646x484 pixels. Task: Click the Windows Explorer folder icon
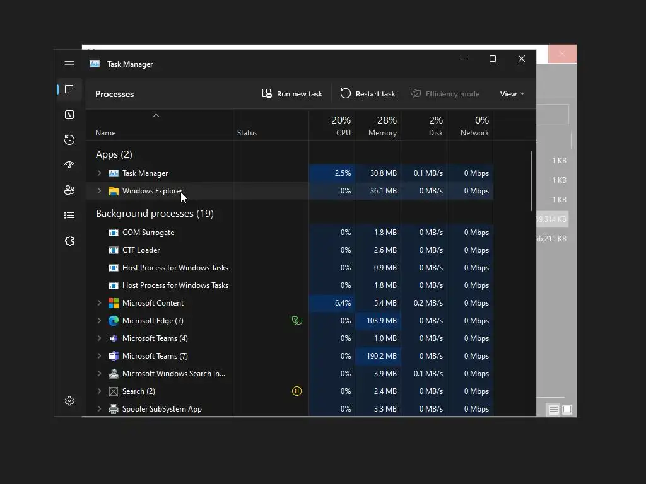114,191
